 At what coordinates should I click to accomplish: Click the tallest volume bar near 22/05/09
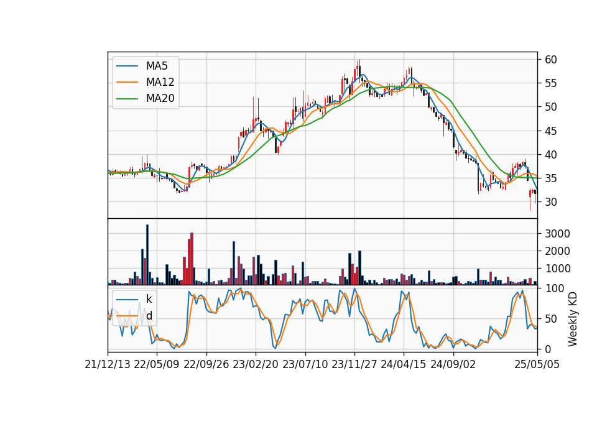coord(147,255)
